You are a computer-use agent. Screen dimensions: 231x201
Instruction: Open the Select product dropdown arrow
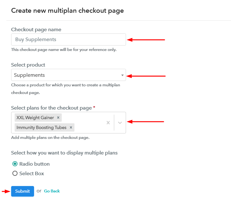pyautogui.click(x=122, y=75)
